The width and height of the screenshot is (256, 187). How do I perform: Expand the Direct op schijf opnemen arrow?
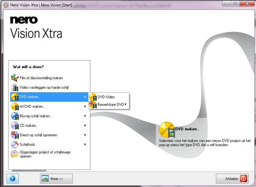click(85, 135)
